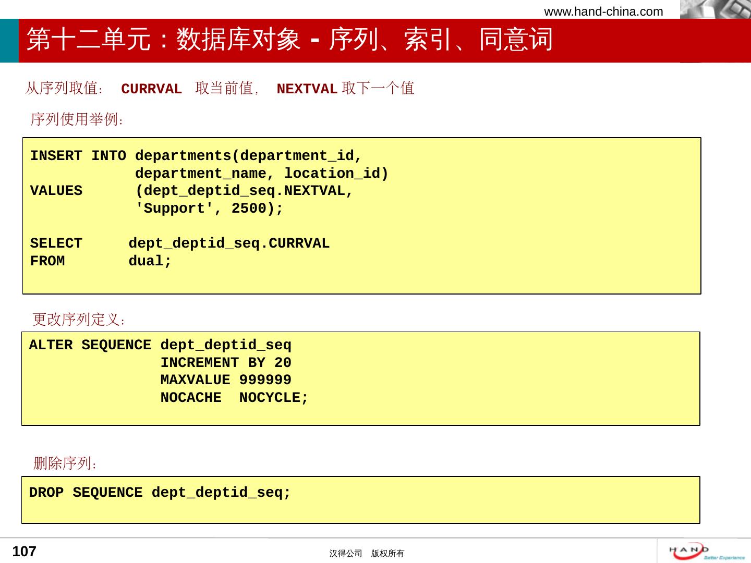Click the code line department_name, location_id)

click(262, 174)
